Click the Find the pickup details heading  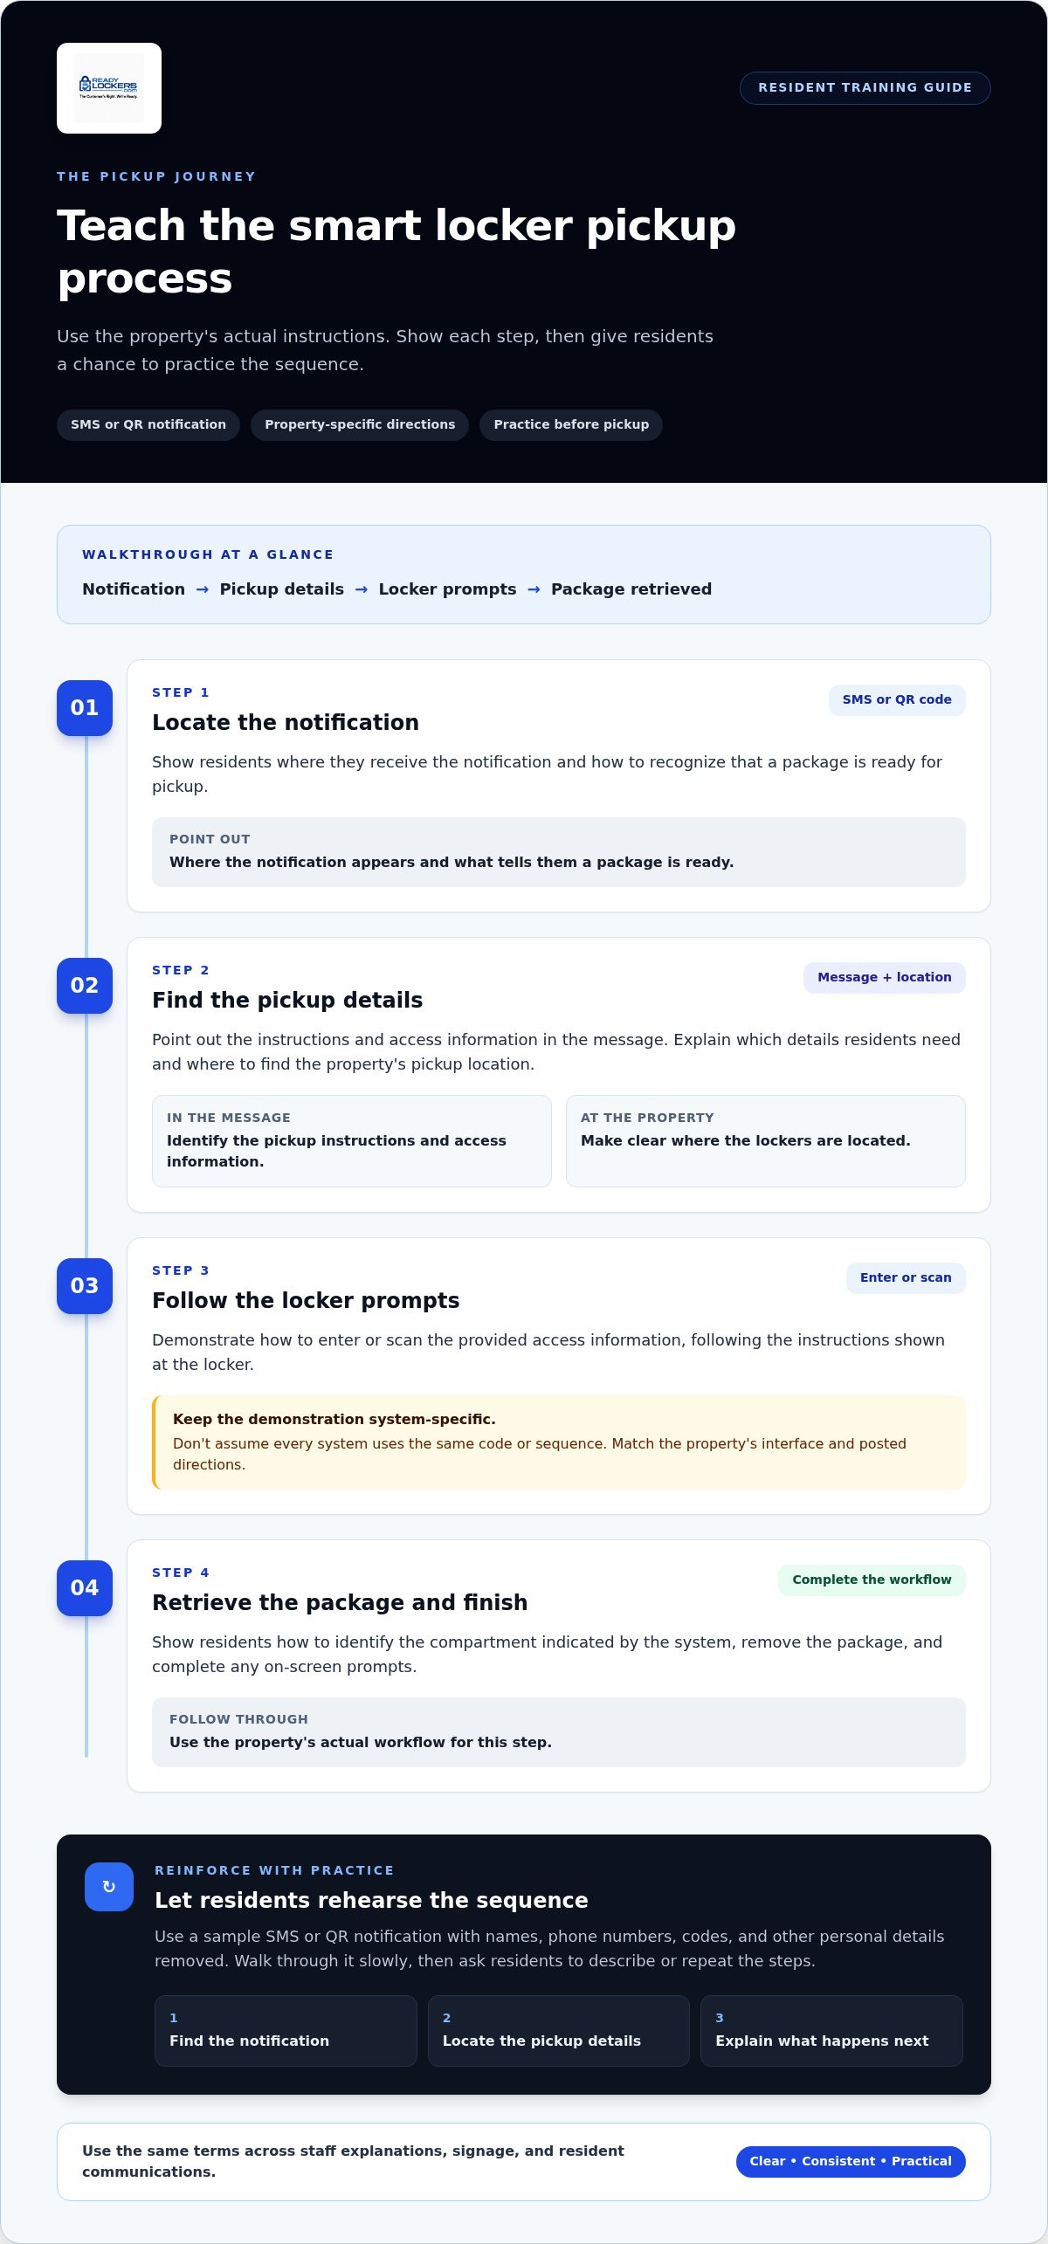coord(287,1001)
